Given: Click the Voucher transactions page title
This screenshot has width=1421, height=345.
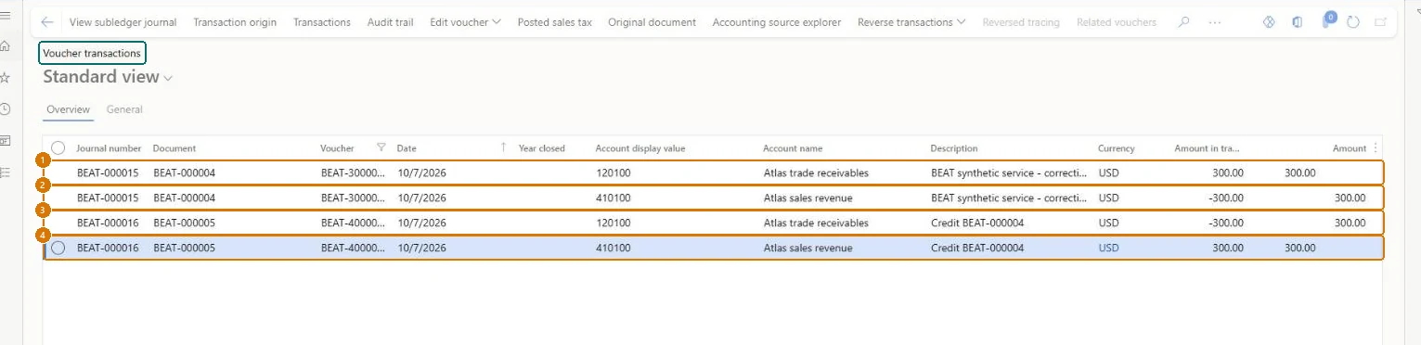Looking at the screenshot, I should 92,53.
